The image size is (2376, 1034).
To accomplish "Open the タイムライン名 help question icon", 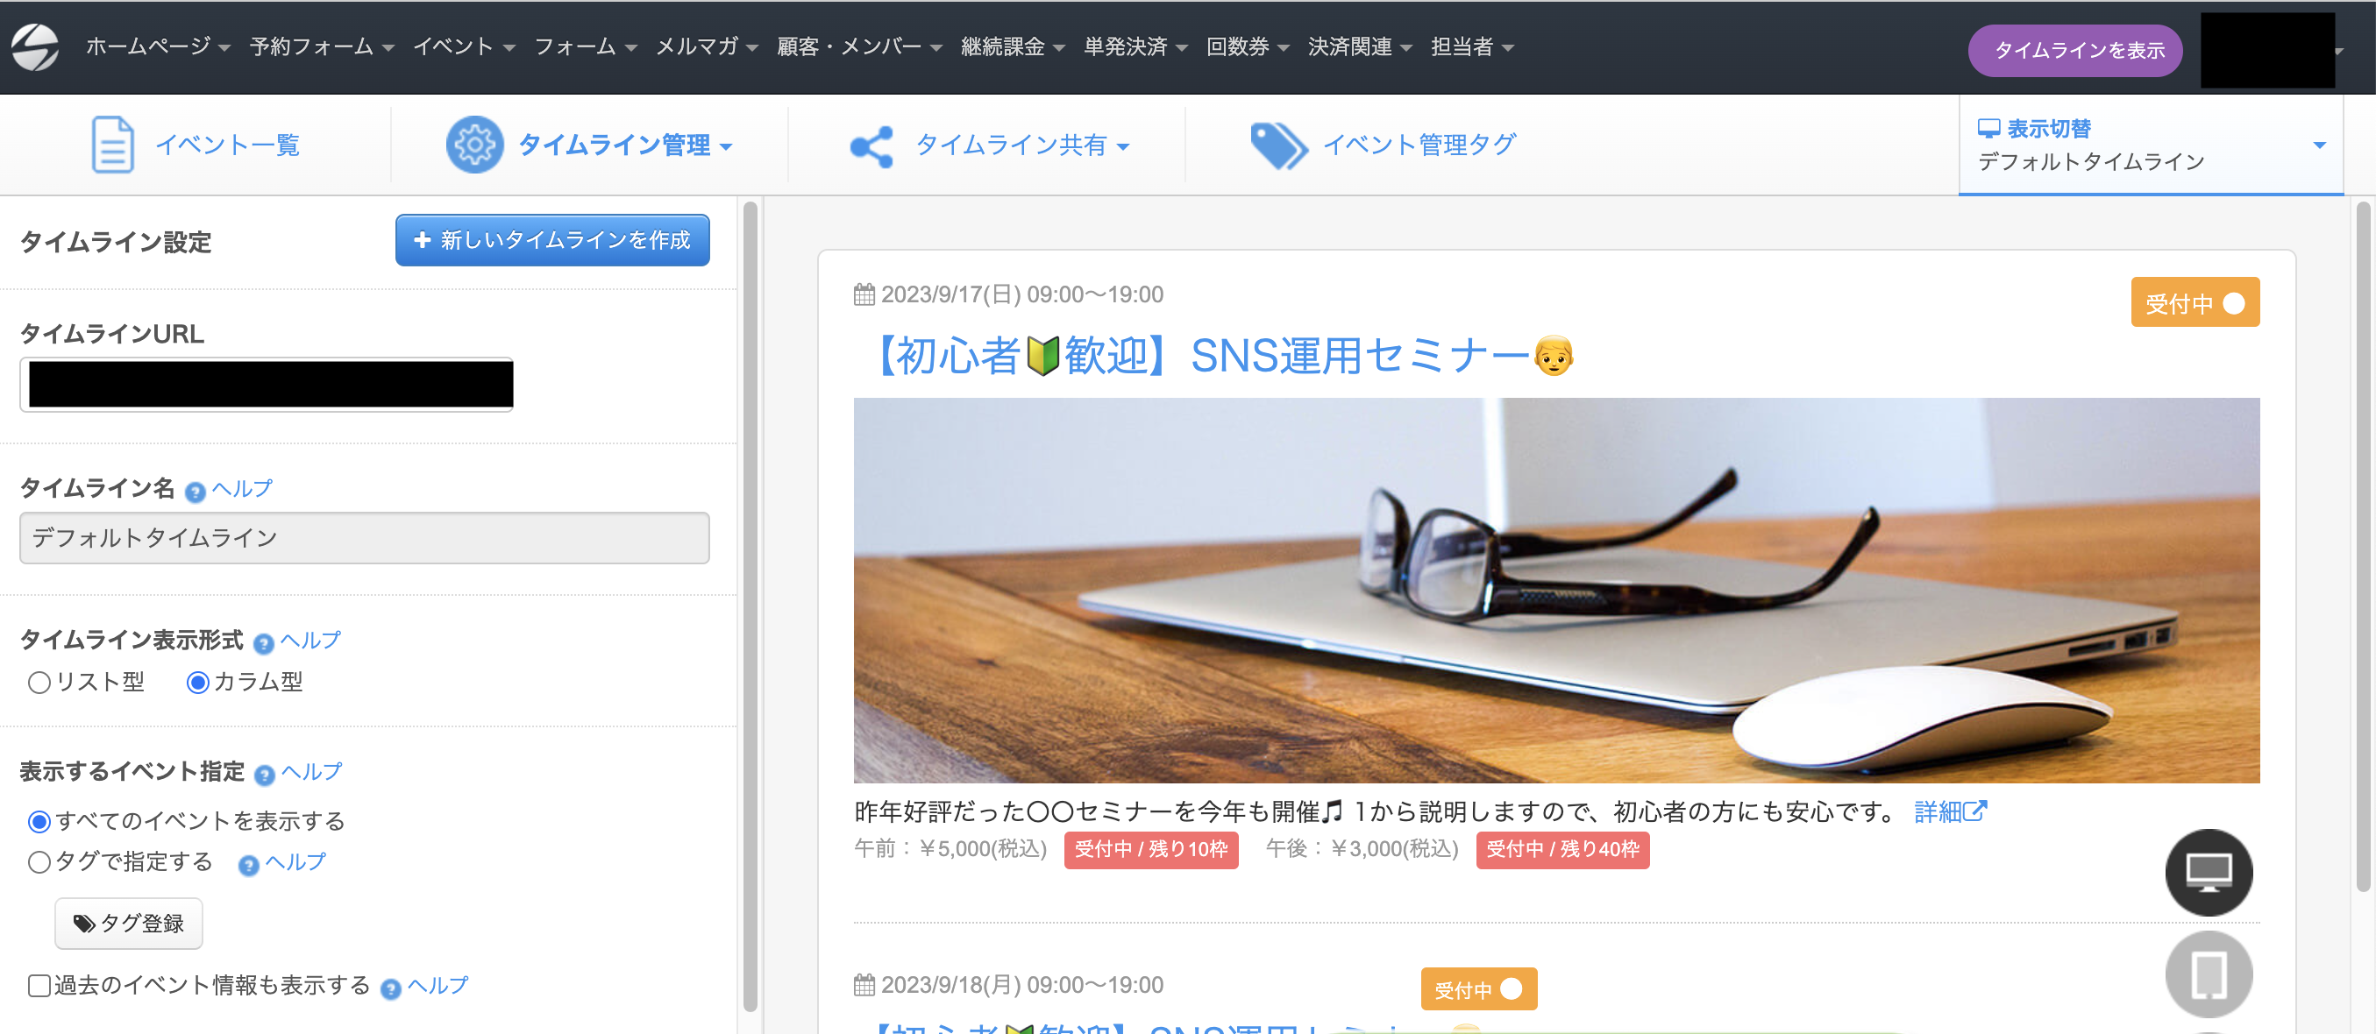I will (x=195, y=492).
